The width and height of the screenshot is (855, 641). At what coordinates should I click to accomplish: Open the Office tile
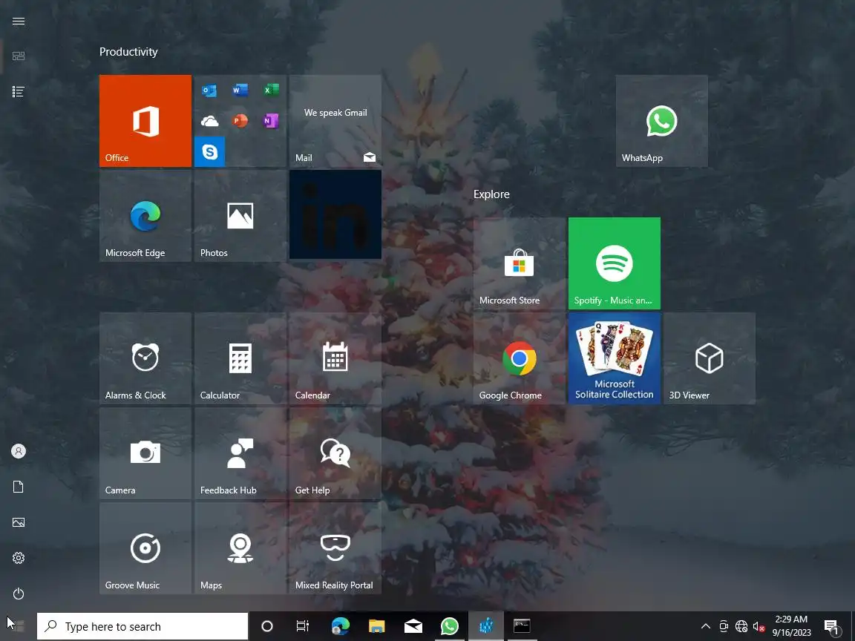click(x=145, y=120)
